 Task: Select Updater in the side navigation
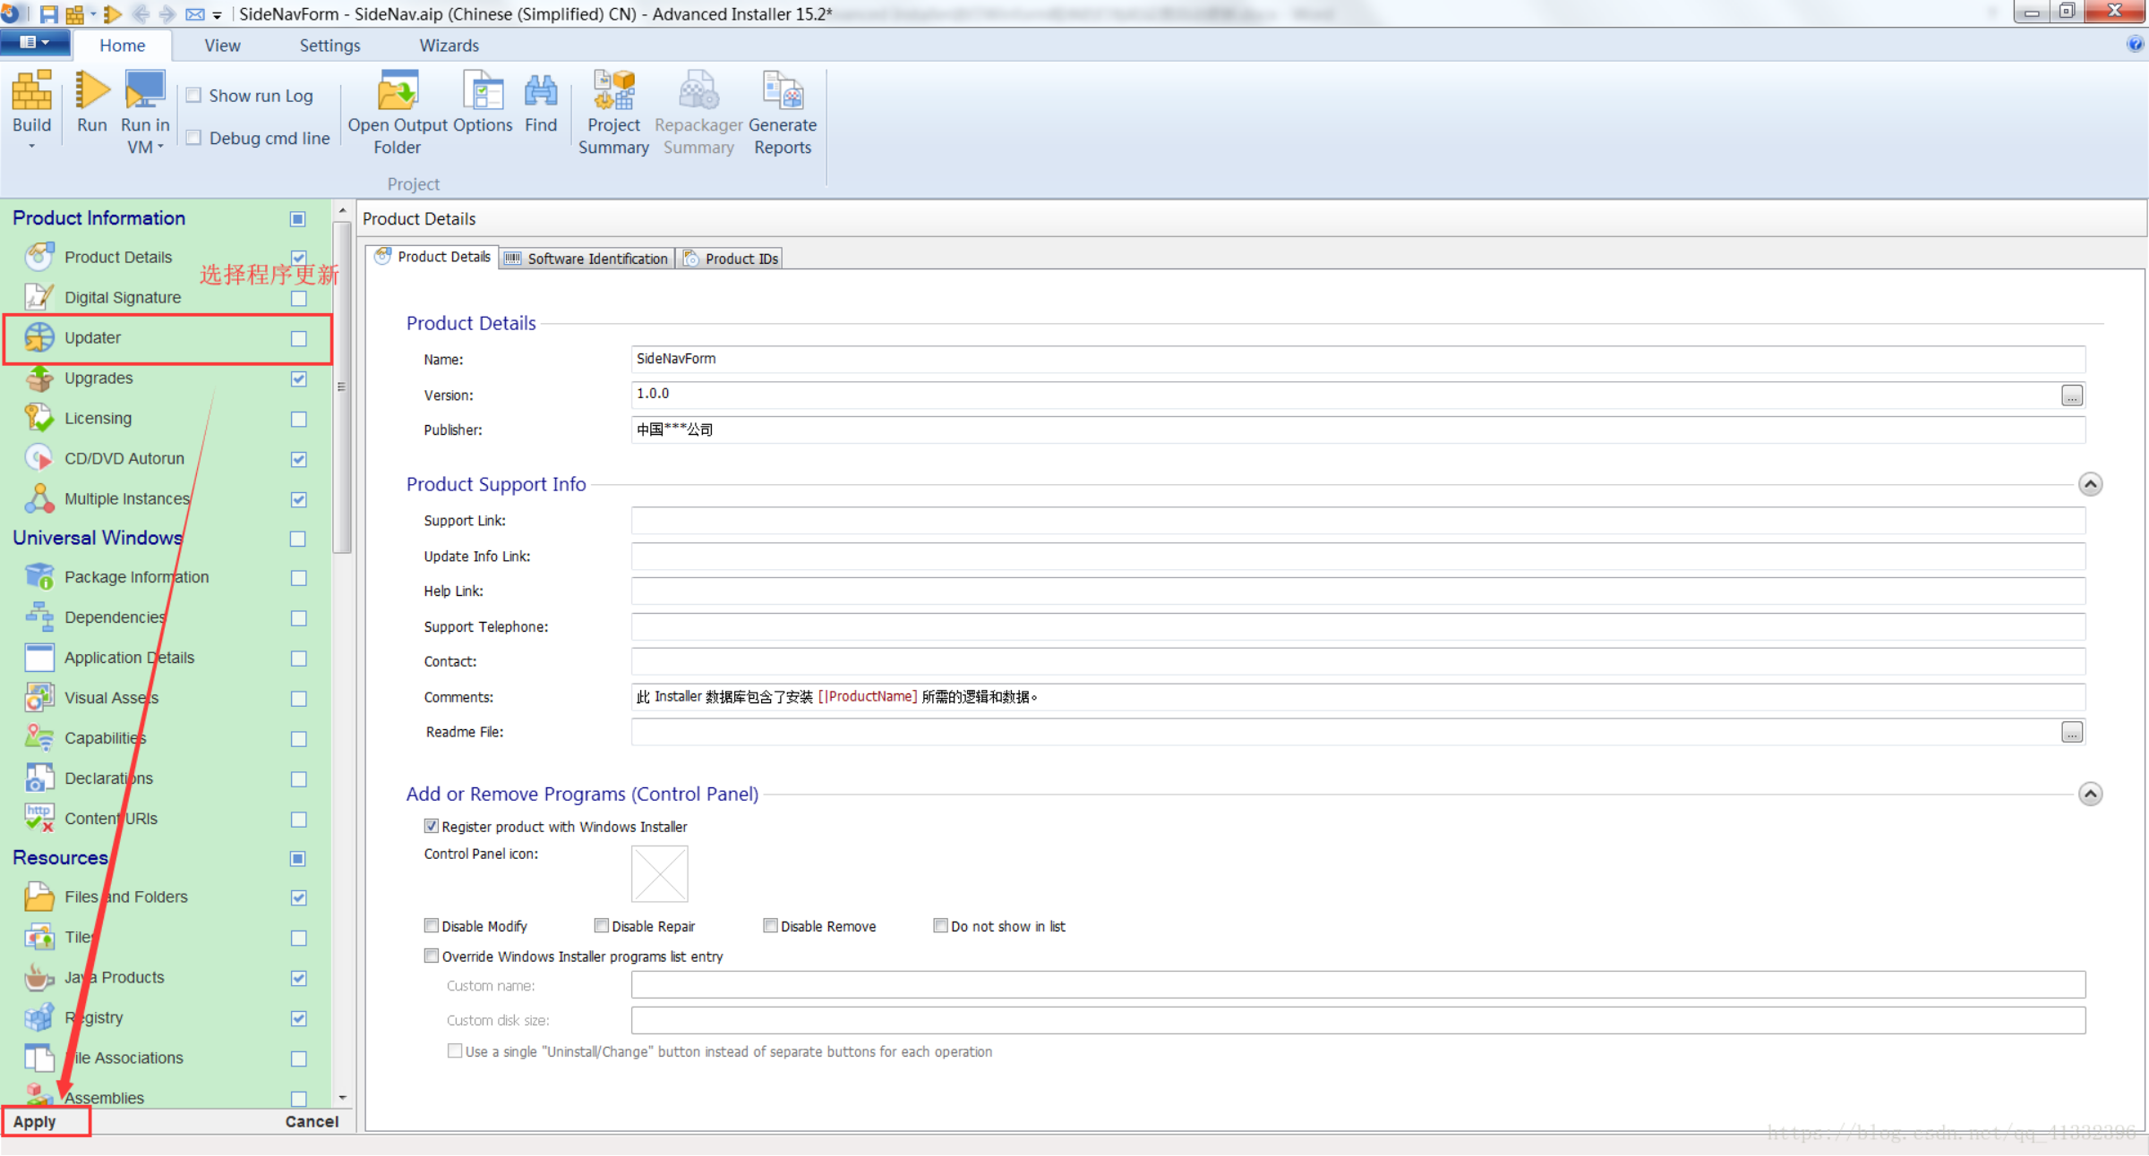click(x=92, y=337)
